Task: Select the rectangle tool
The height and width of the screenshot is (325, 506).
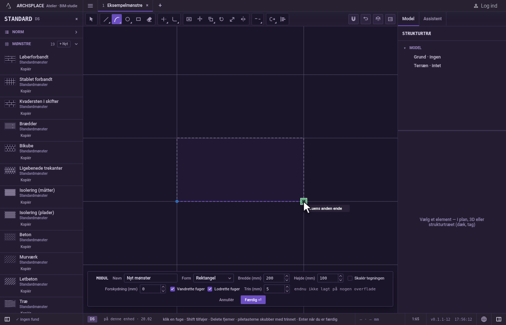Action: (x=138, y=19)
